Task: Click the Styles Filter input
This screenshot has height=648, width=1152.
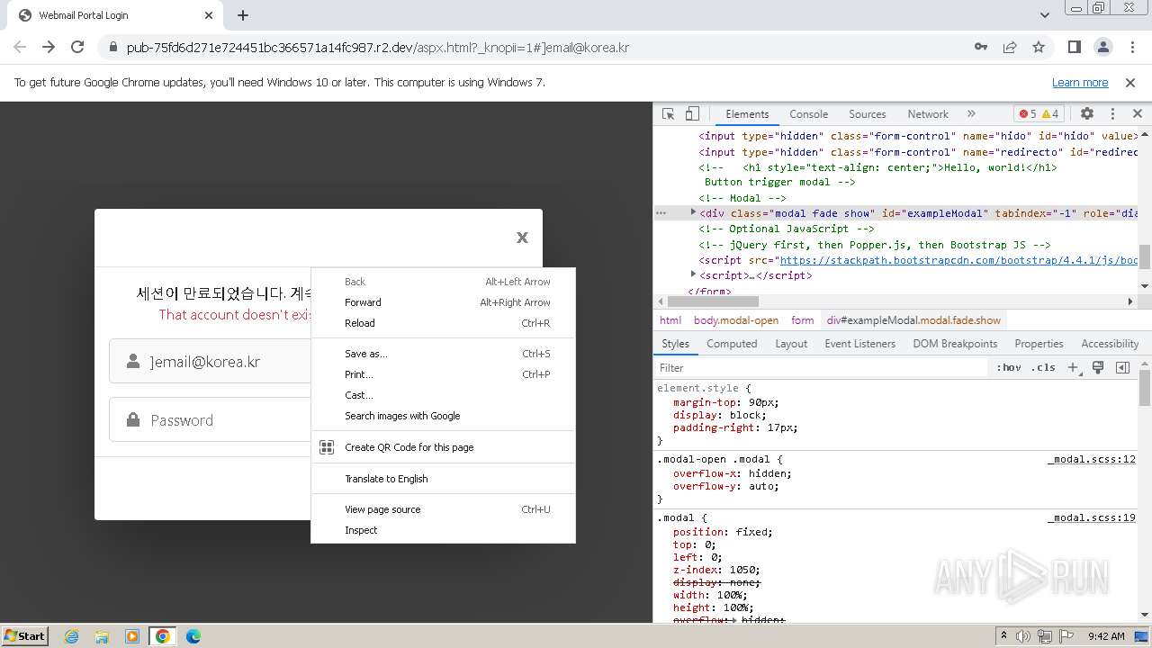Action: 822,367
